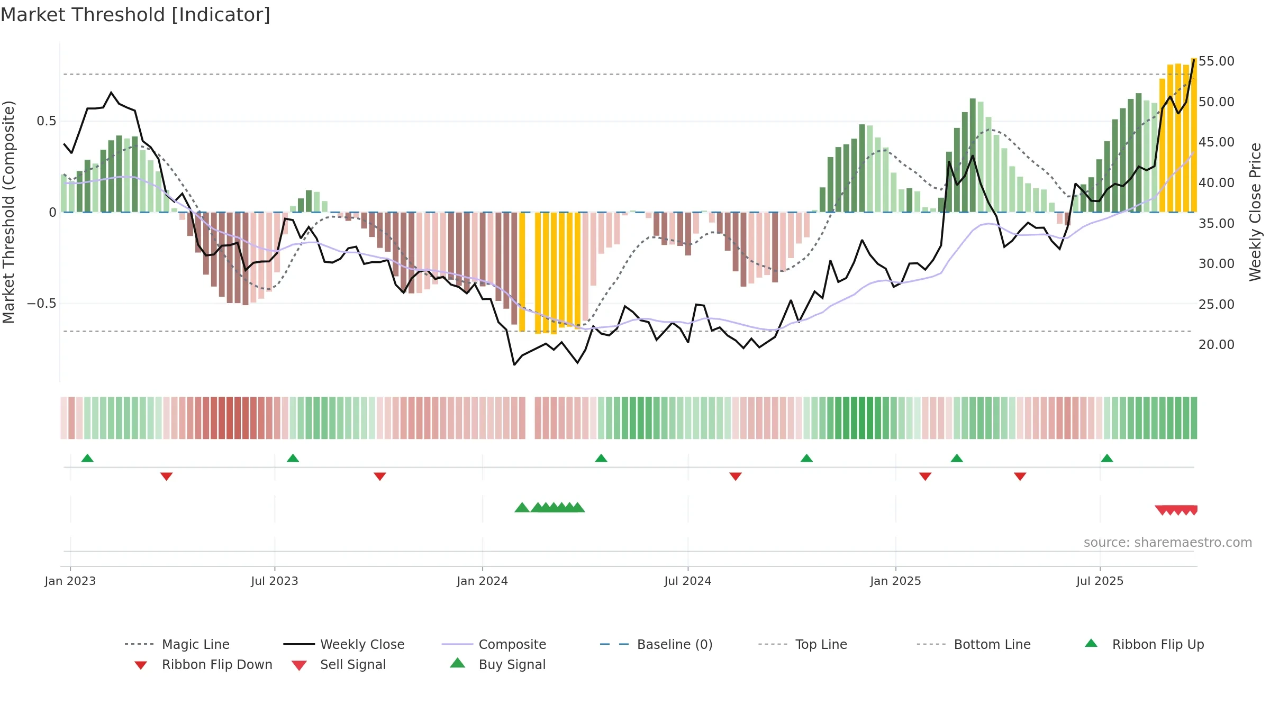Click the Jan 2023 x-axis label

[70, 581]
